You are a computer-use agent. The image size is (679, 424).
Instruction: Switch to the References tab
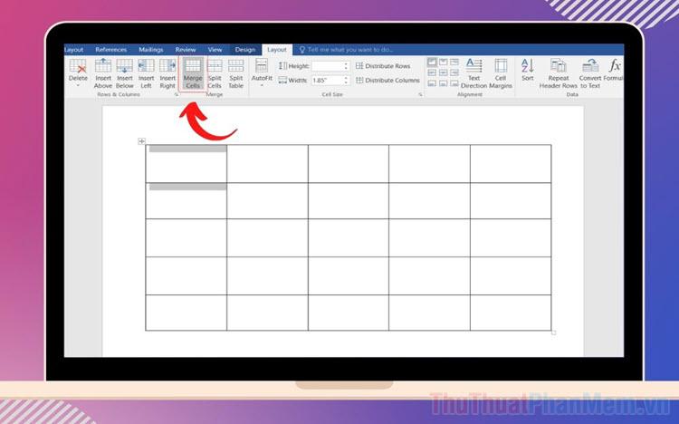110,50
